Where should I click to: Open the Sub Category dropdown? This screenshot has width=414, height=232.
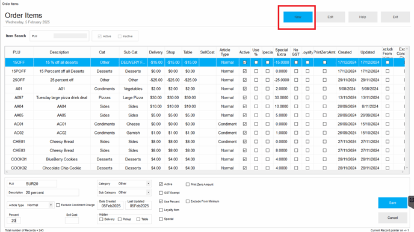coord(149,192)
